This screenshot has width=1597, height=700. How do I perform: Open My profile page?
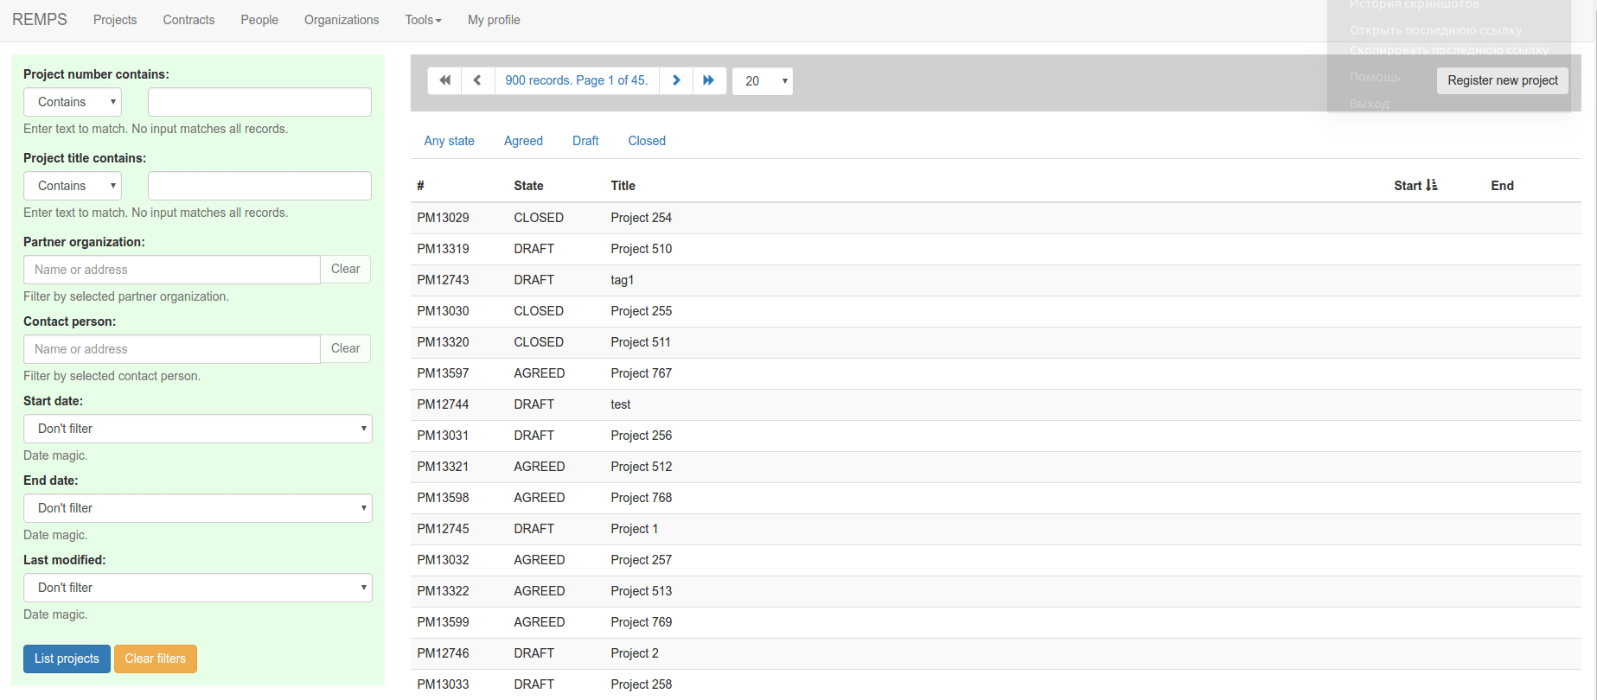(494, 20)
